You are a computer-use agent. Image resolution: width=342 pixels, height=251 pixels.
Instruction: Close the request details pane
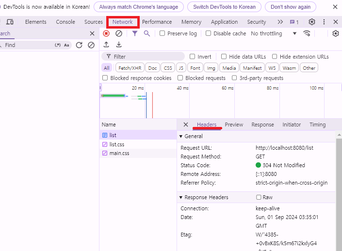[x=186, y=125]
